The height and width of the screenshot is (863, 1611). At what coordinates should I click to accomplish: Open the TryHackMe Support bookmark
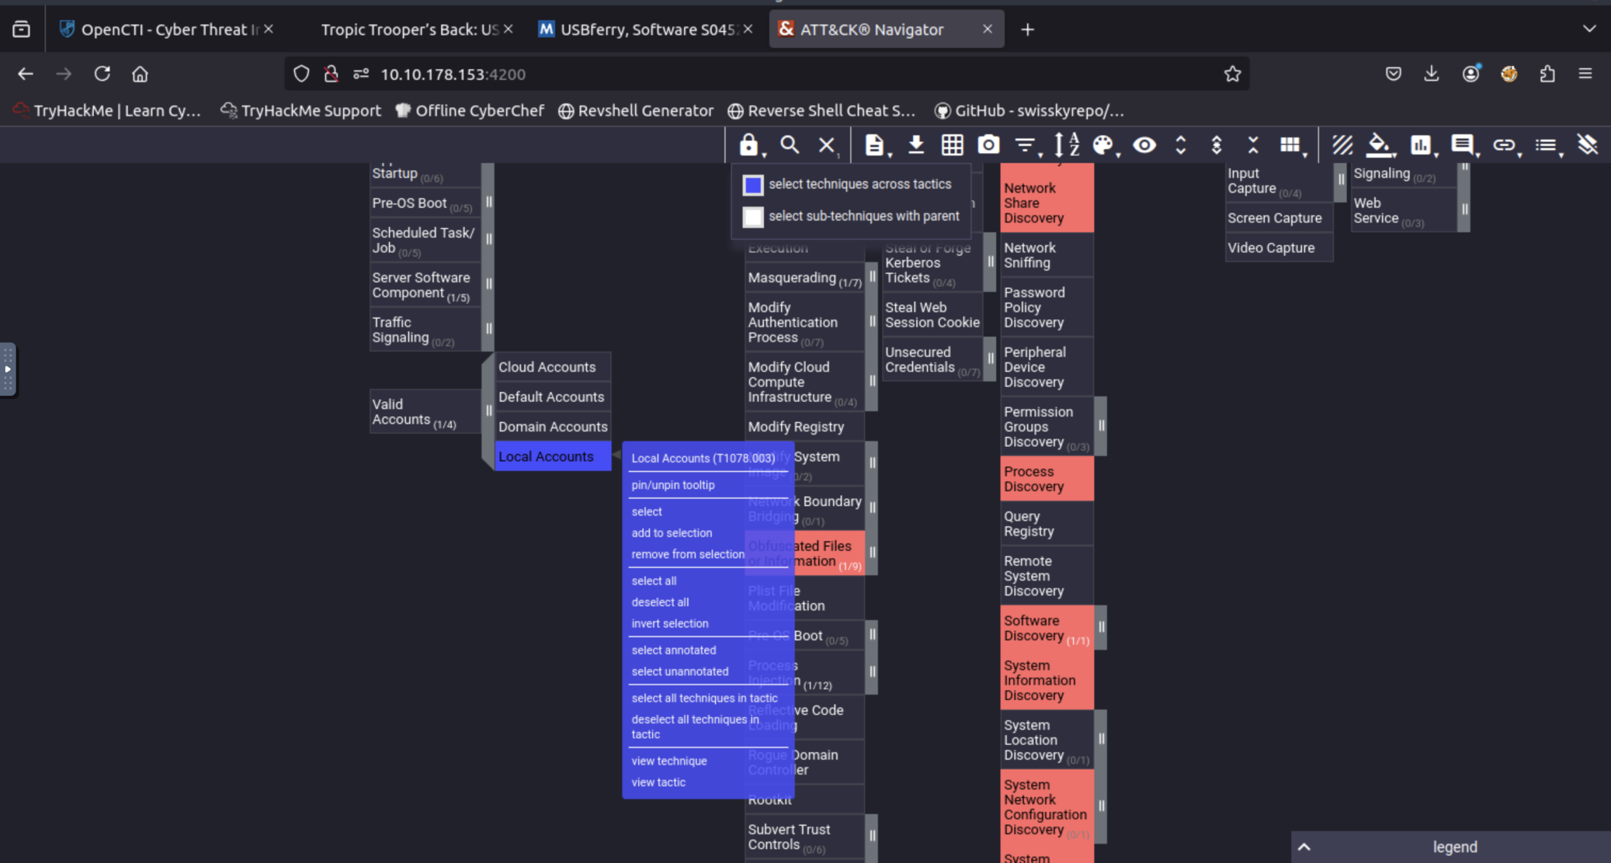pos(301,111)
